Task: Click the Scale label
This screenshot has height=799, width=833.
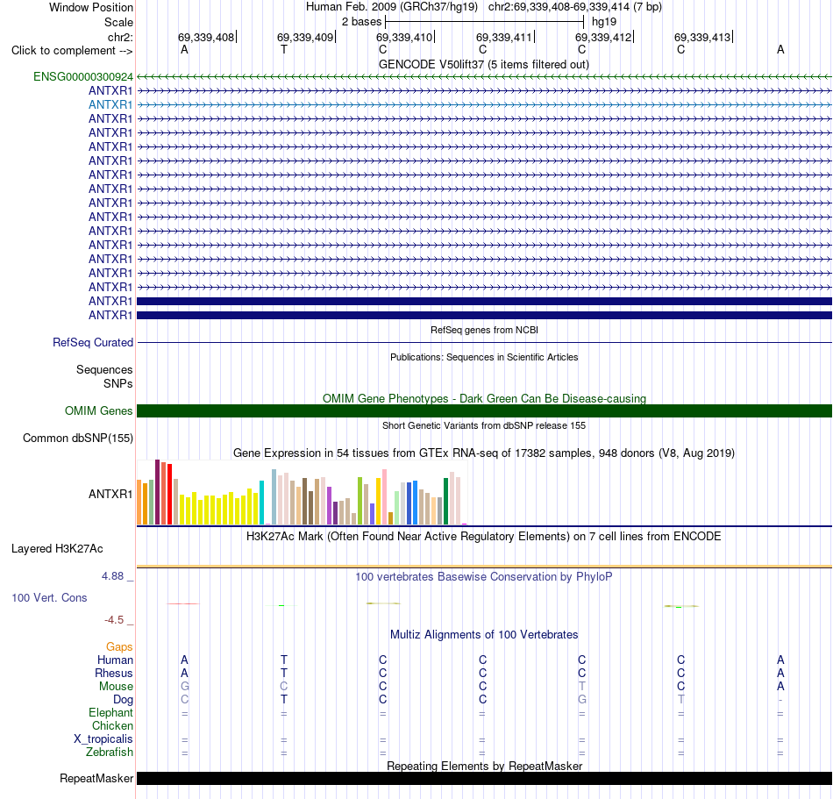Action: (119, 22)
